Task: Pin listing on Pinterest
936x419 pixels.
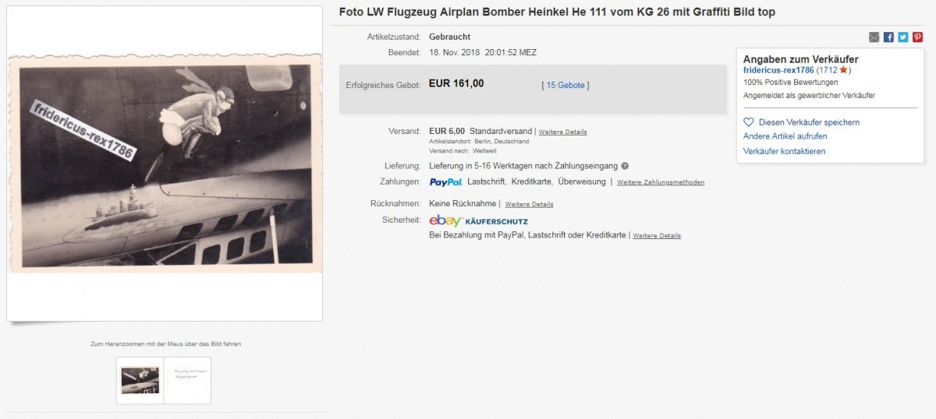Action: 917,37
